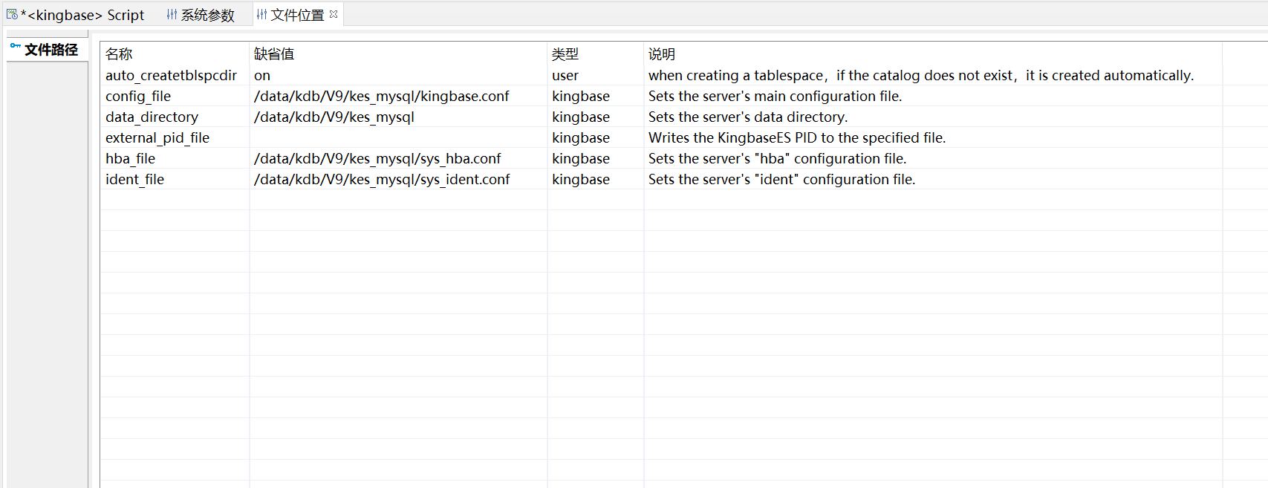This screenshot has height=488, width=1268.
Task: Select the auto_createtblspcdir row
Action: pos(171,76)
